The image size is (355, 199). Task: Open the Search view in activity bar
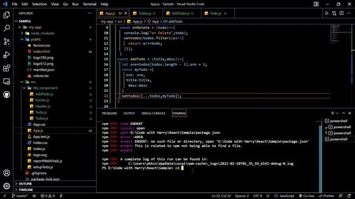point(7,28)
